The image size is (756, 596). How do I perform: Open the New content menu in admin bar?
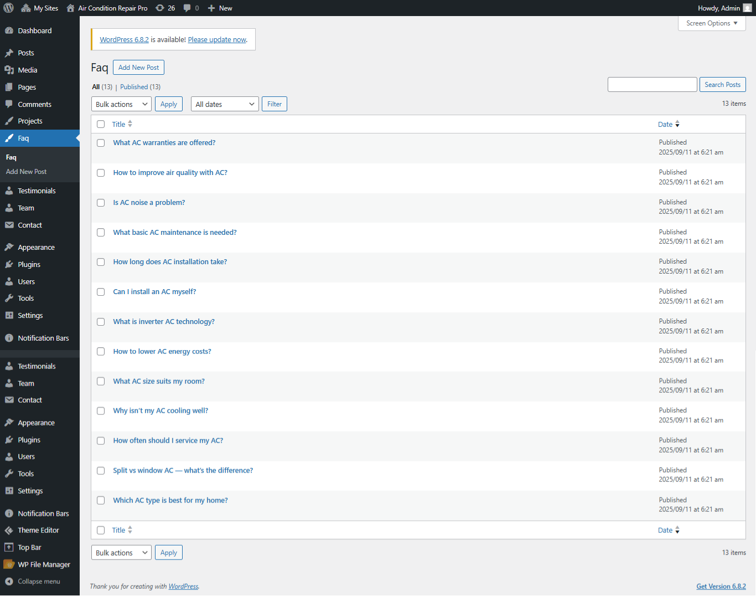point(220,8)
